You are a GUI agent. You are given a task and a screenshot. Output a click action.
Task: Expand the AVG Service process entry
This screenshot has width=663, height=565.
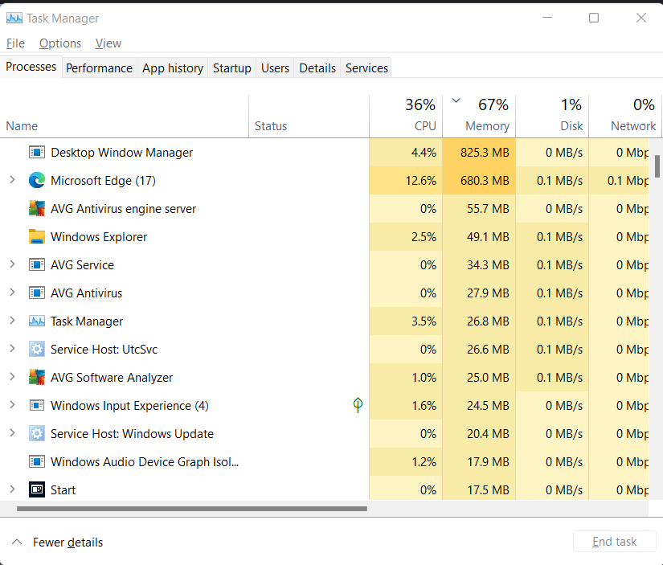pyautogui.click(x=12, y=264)
